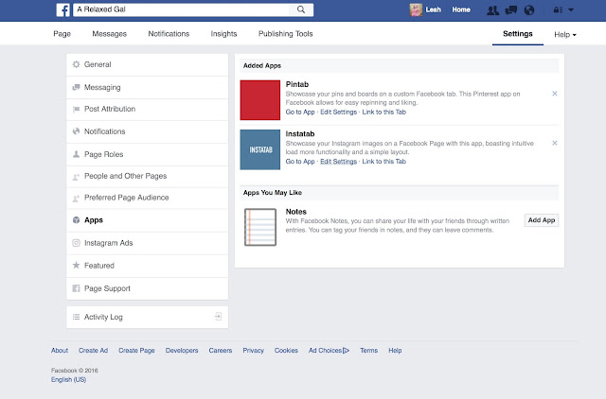Remove the Pintab app
606x399 pixels.
coord(555,94)
